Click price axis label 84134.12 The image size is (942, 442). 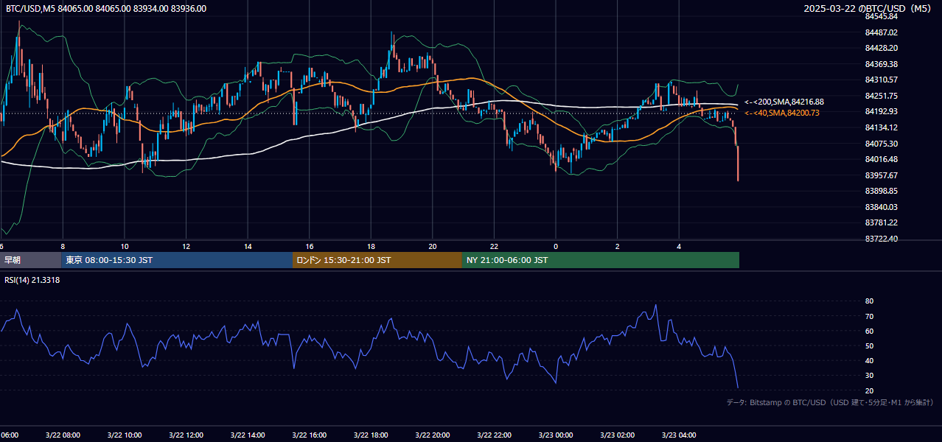[x=881, y=127]
